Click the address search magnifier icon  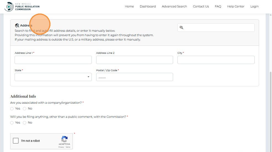click(181, 28)
